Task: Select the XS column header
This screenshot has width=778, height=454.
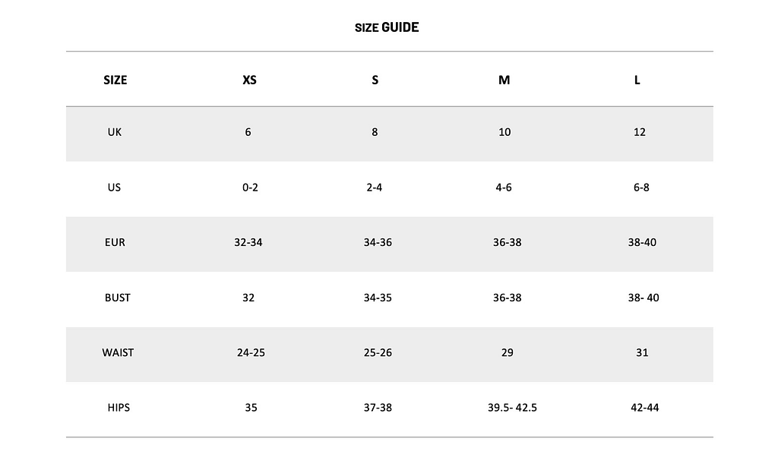Action: point(249,80)
